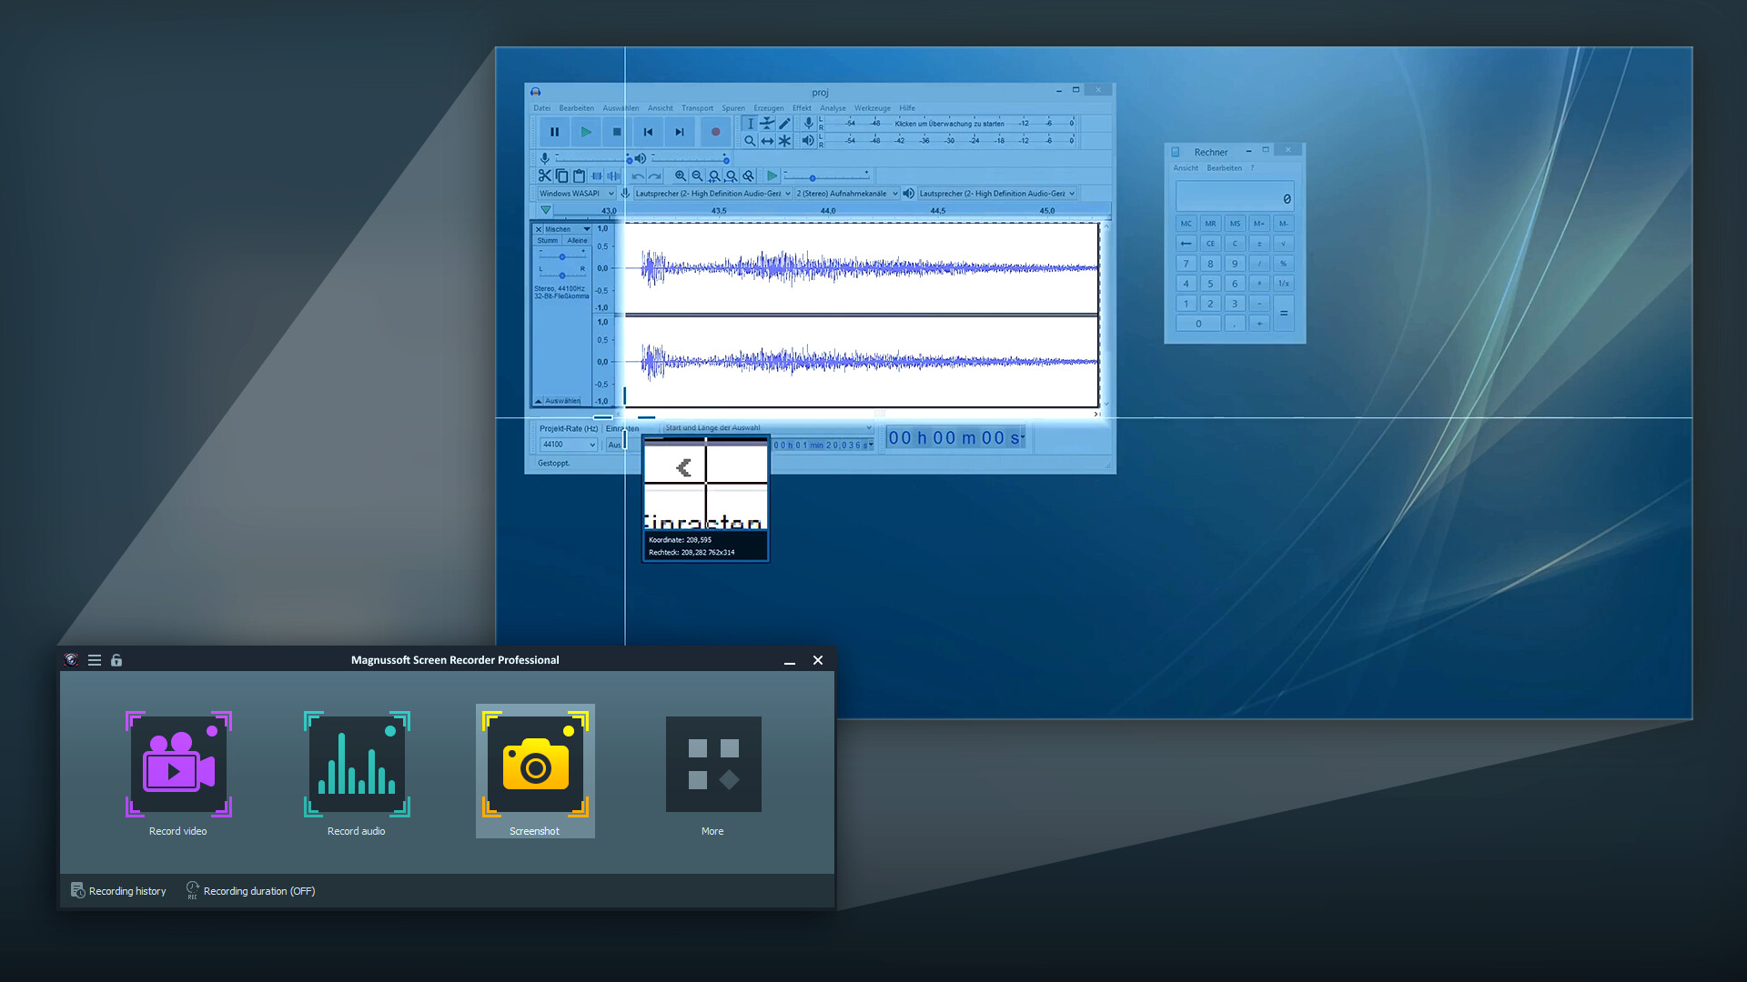Start recording with Audacity's red record button

point(716,132)
